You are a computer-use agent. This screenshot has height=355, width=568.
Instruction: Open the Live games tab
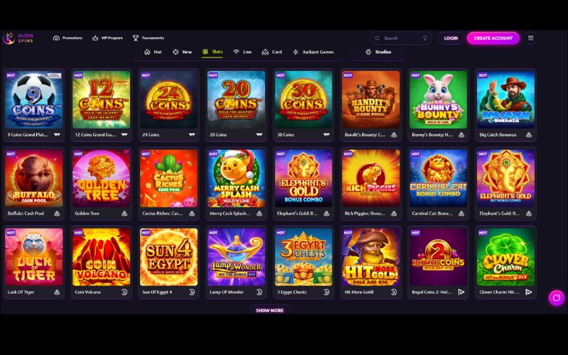(242, 52)
